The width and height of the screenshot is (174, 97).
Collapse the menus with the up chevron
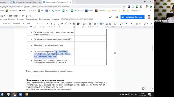tap(151, 24)
